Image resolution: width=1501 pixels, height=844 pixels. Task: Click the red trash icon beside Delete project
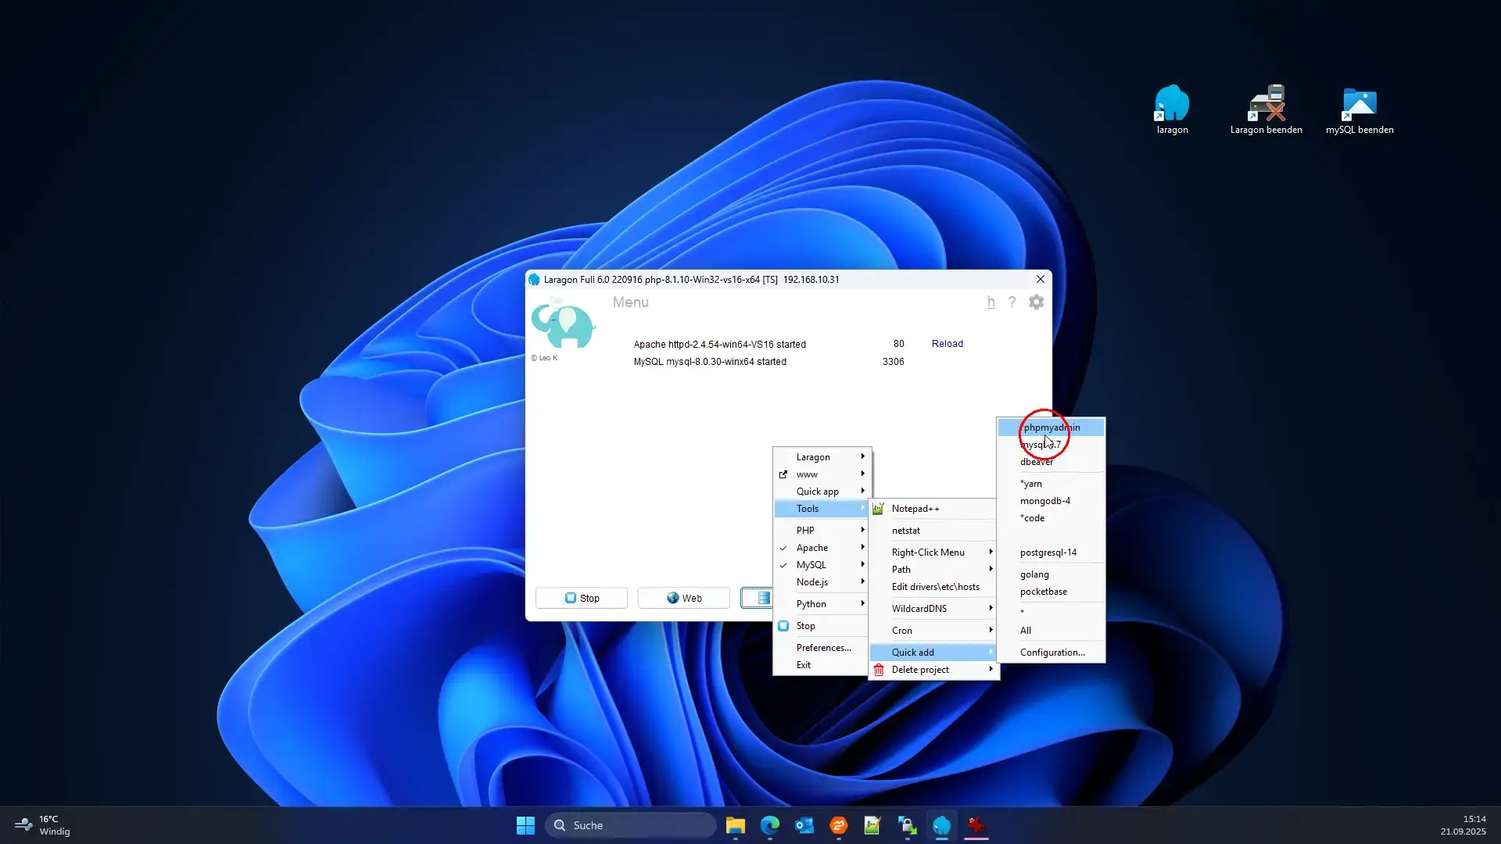(879, 670)
